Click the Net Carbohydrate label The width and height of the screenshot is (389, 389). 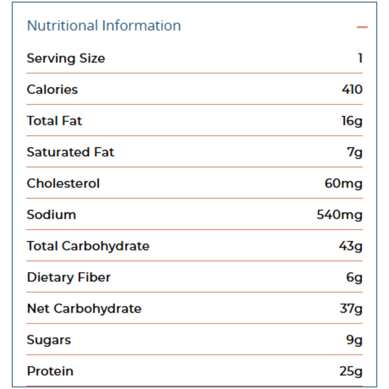point(84,309)
